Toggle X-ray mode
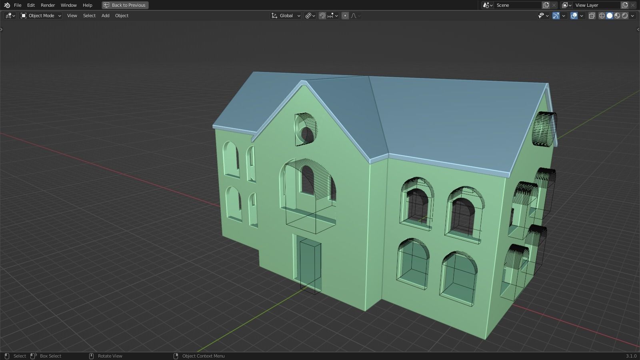Screen dimensions: 640x360 [x=592, y=16]
